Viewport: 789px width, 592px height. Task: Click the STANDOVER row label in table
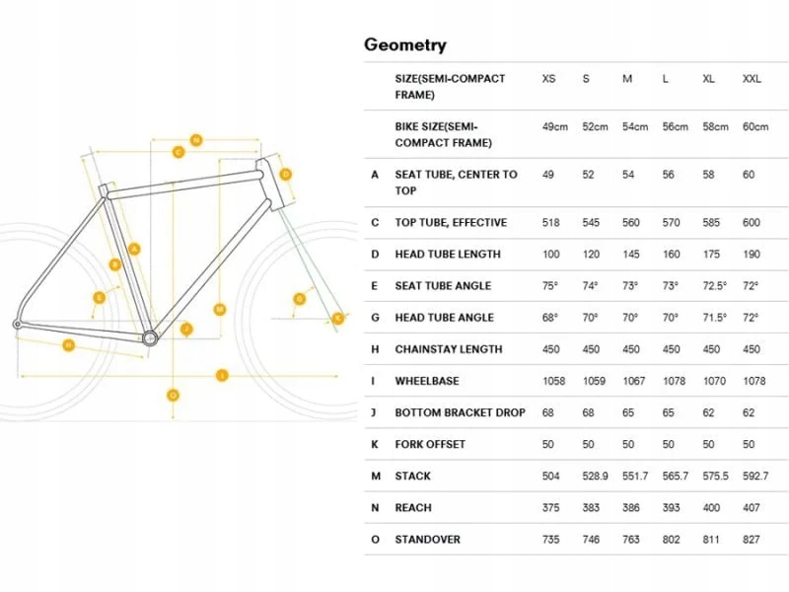[428, 540]
